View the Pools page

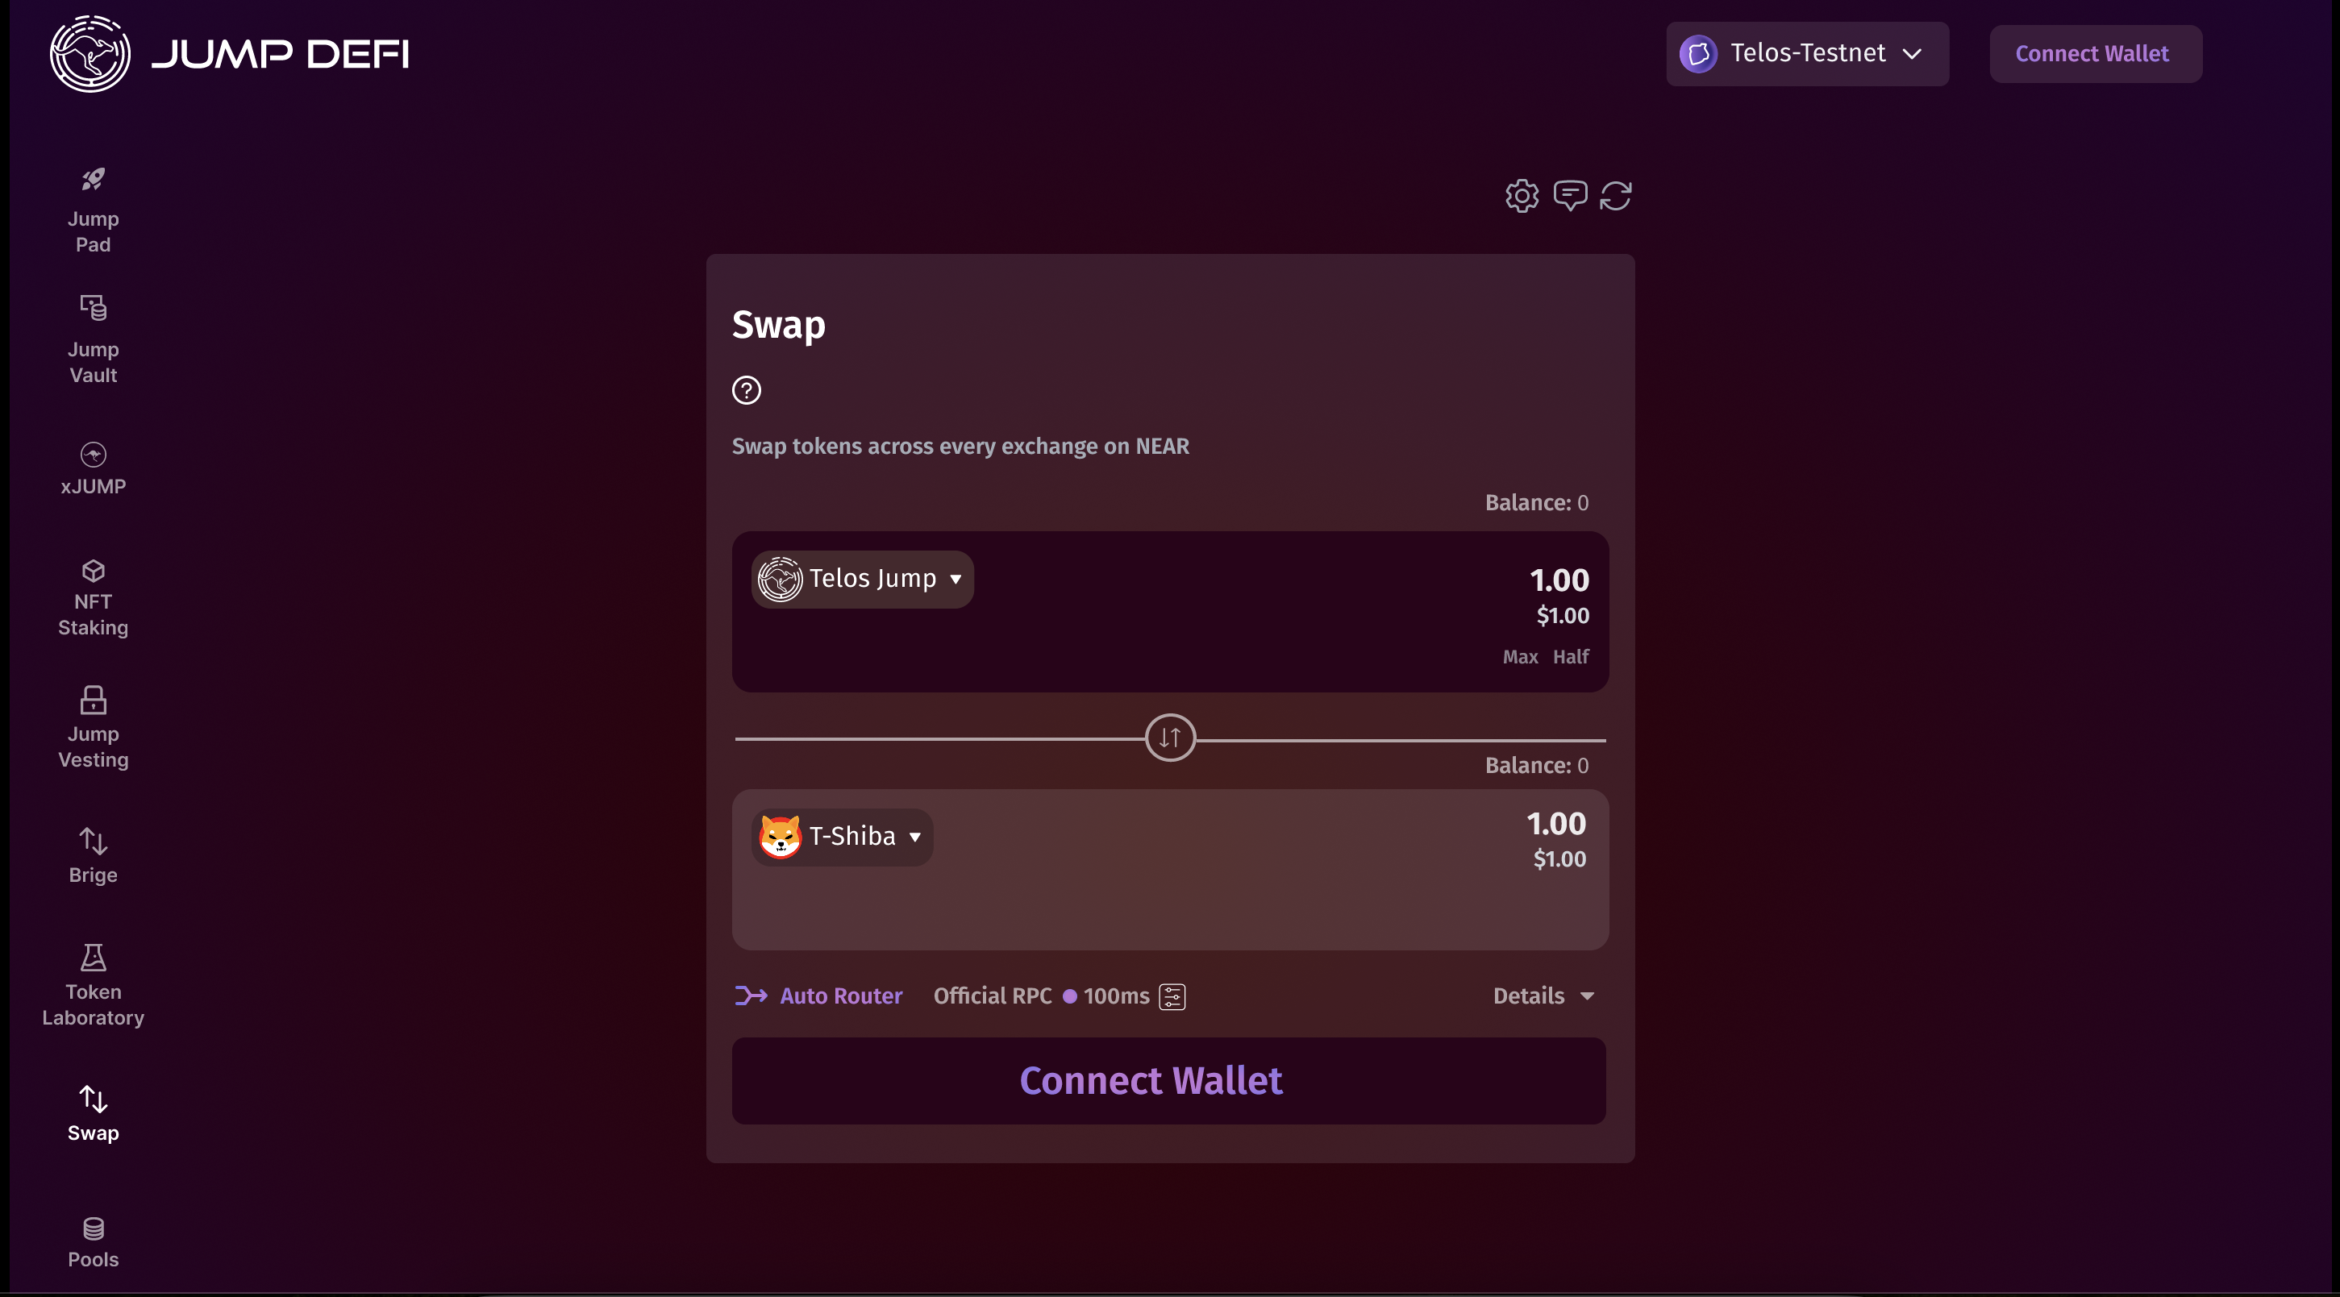[93, 1240]
